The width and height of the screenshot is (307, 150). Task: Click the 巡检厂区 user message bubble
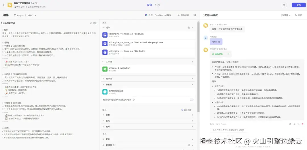(216, 42)
